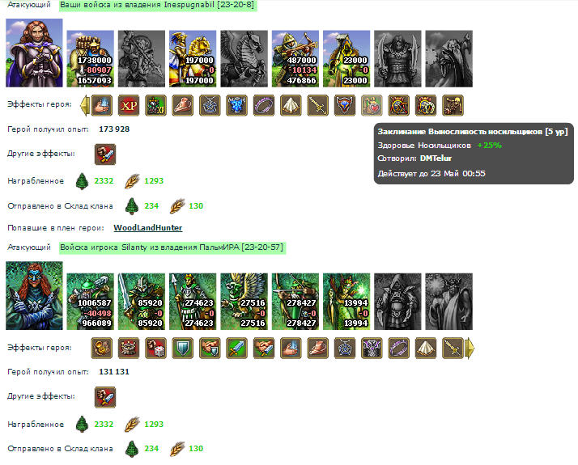Click the dice effect icon of Silanty's hero
Image resolution: width=578 pixels, height=465 pixels.
pos(155,348)
